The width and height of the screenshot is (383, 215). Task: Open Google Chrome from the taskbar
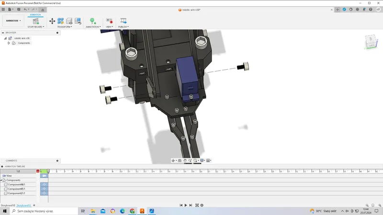pyautogui.click(x=132, y=211)
